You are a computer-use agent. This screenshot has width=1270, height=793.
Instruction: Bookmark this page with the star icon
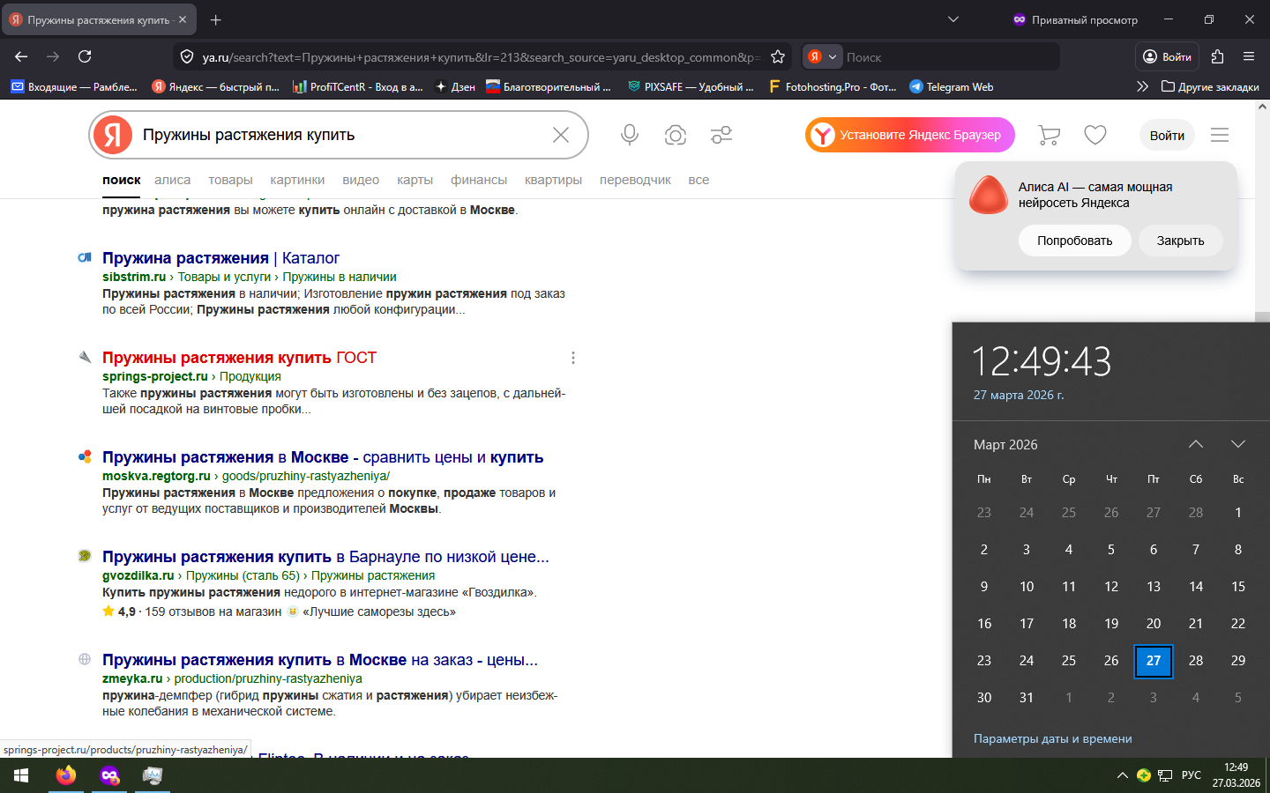(x=778, y=56)
